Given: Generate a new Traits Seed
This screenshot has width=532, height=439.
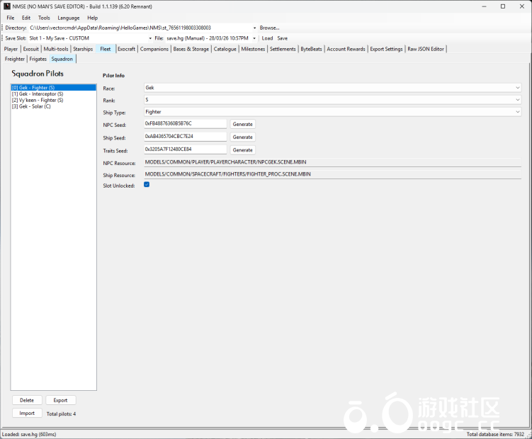Looking at the screenshot, I should tap(242, 149).
